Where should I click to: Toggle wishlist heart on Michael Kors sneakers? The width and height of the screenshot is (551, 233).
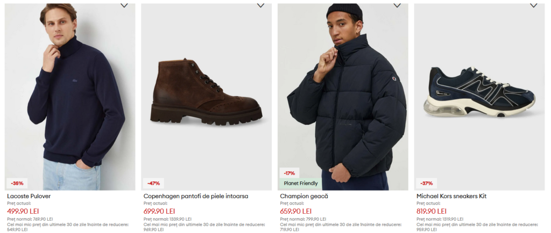(x=533, y=5)
